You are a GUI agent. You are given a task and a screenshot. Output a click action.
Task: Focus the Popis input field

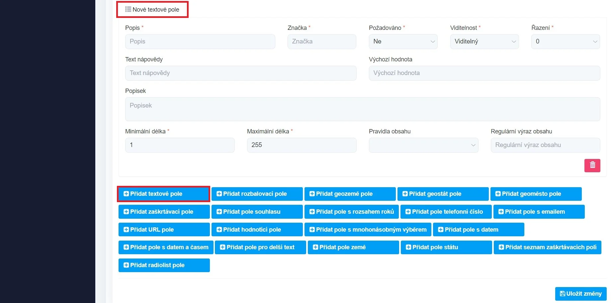coord(200,42)
